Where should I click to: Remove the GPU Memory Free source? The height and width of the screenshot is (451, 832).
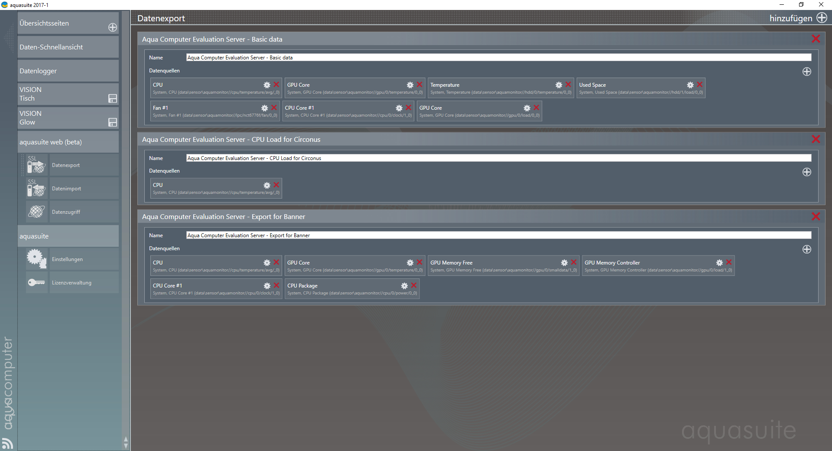[x=573, y=262]
